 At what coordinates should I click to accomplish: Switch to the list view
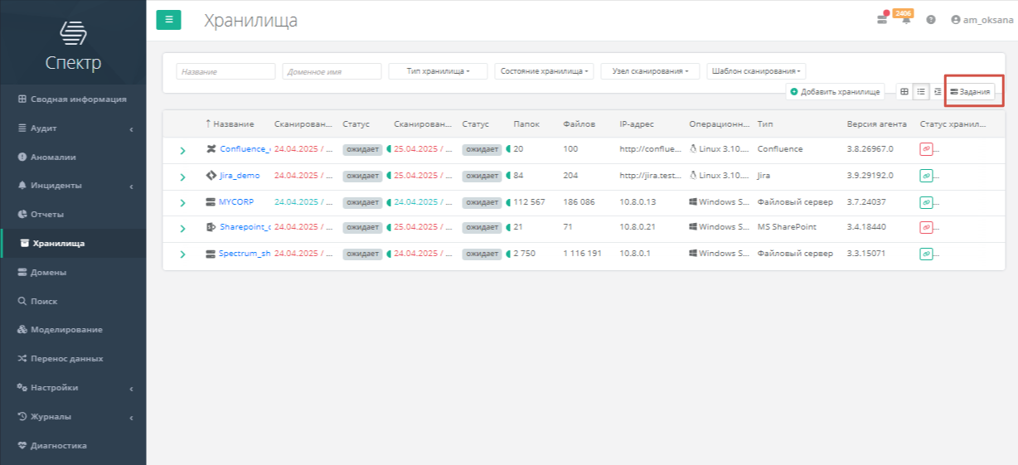[921, 91]
